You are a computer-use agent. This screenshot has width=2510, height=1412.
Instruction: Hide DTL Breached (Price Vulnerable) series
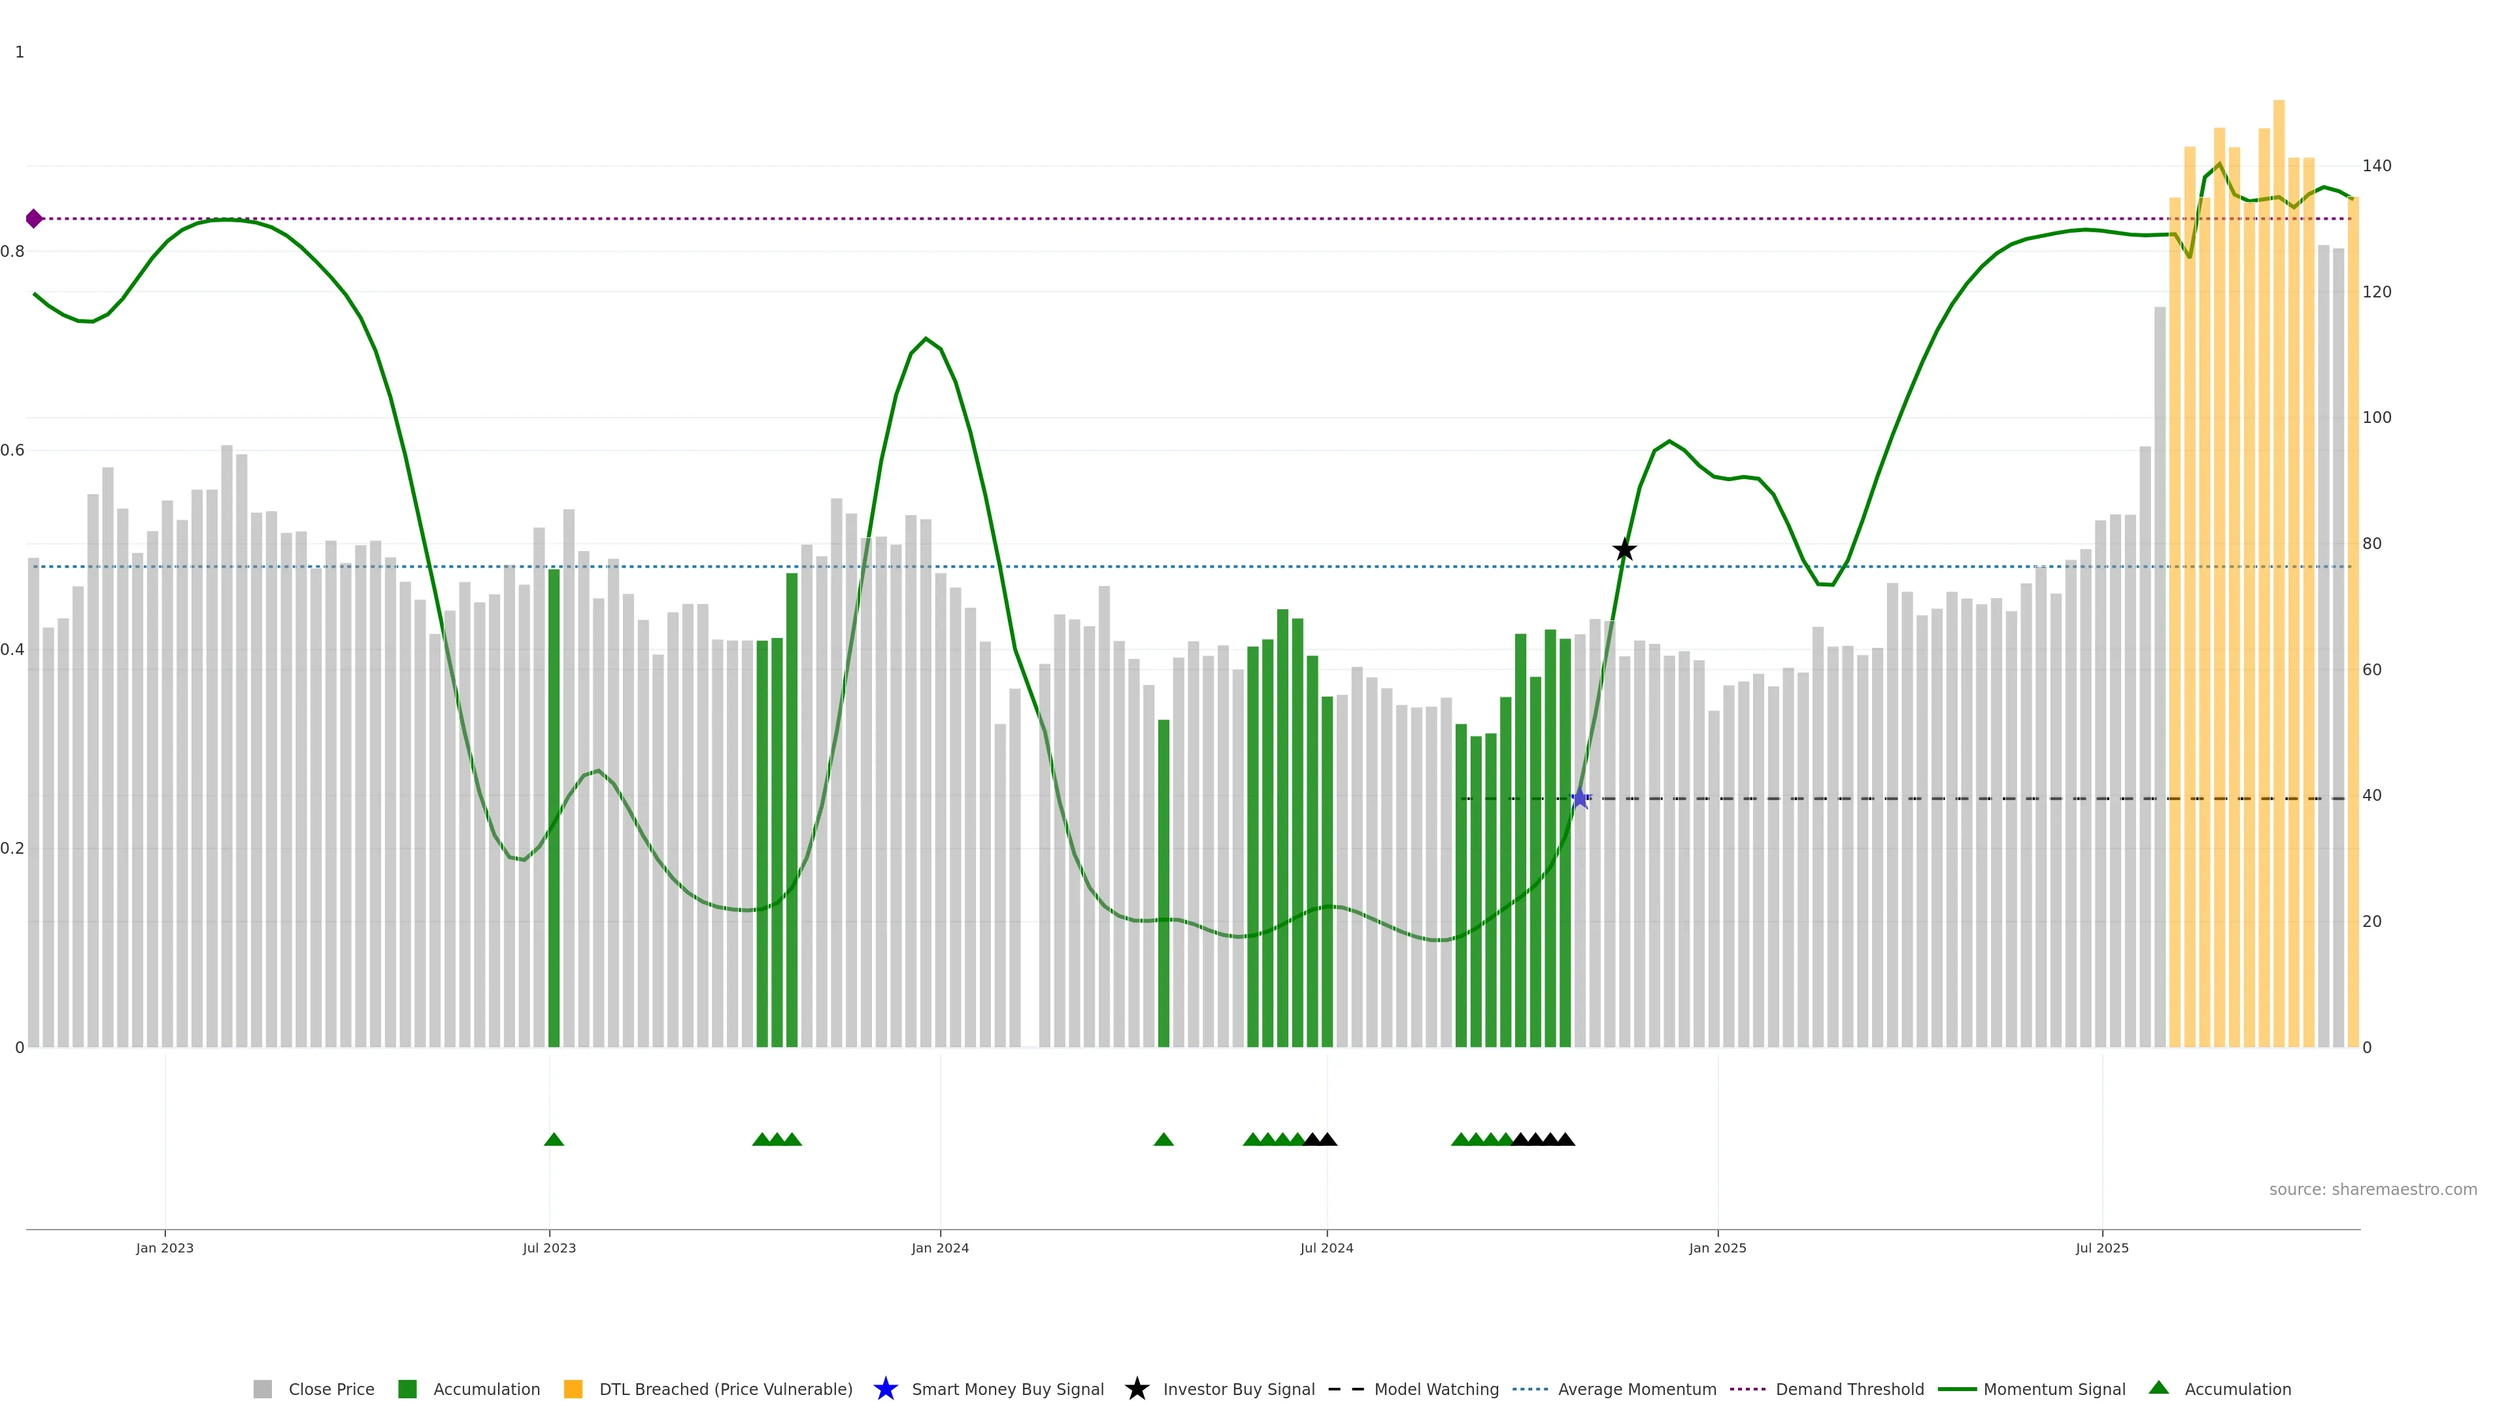click(x=725, y=1388)
